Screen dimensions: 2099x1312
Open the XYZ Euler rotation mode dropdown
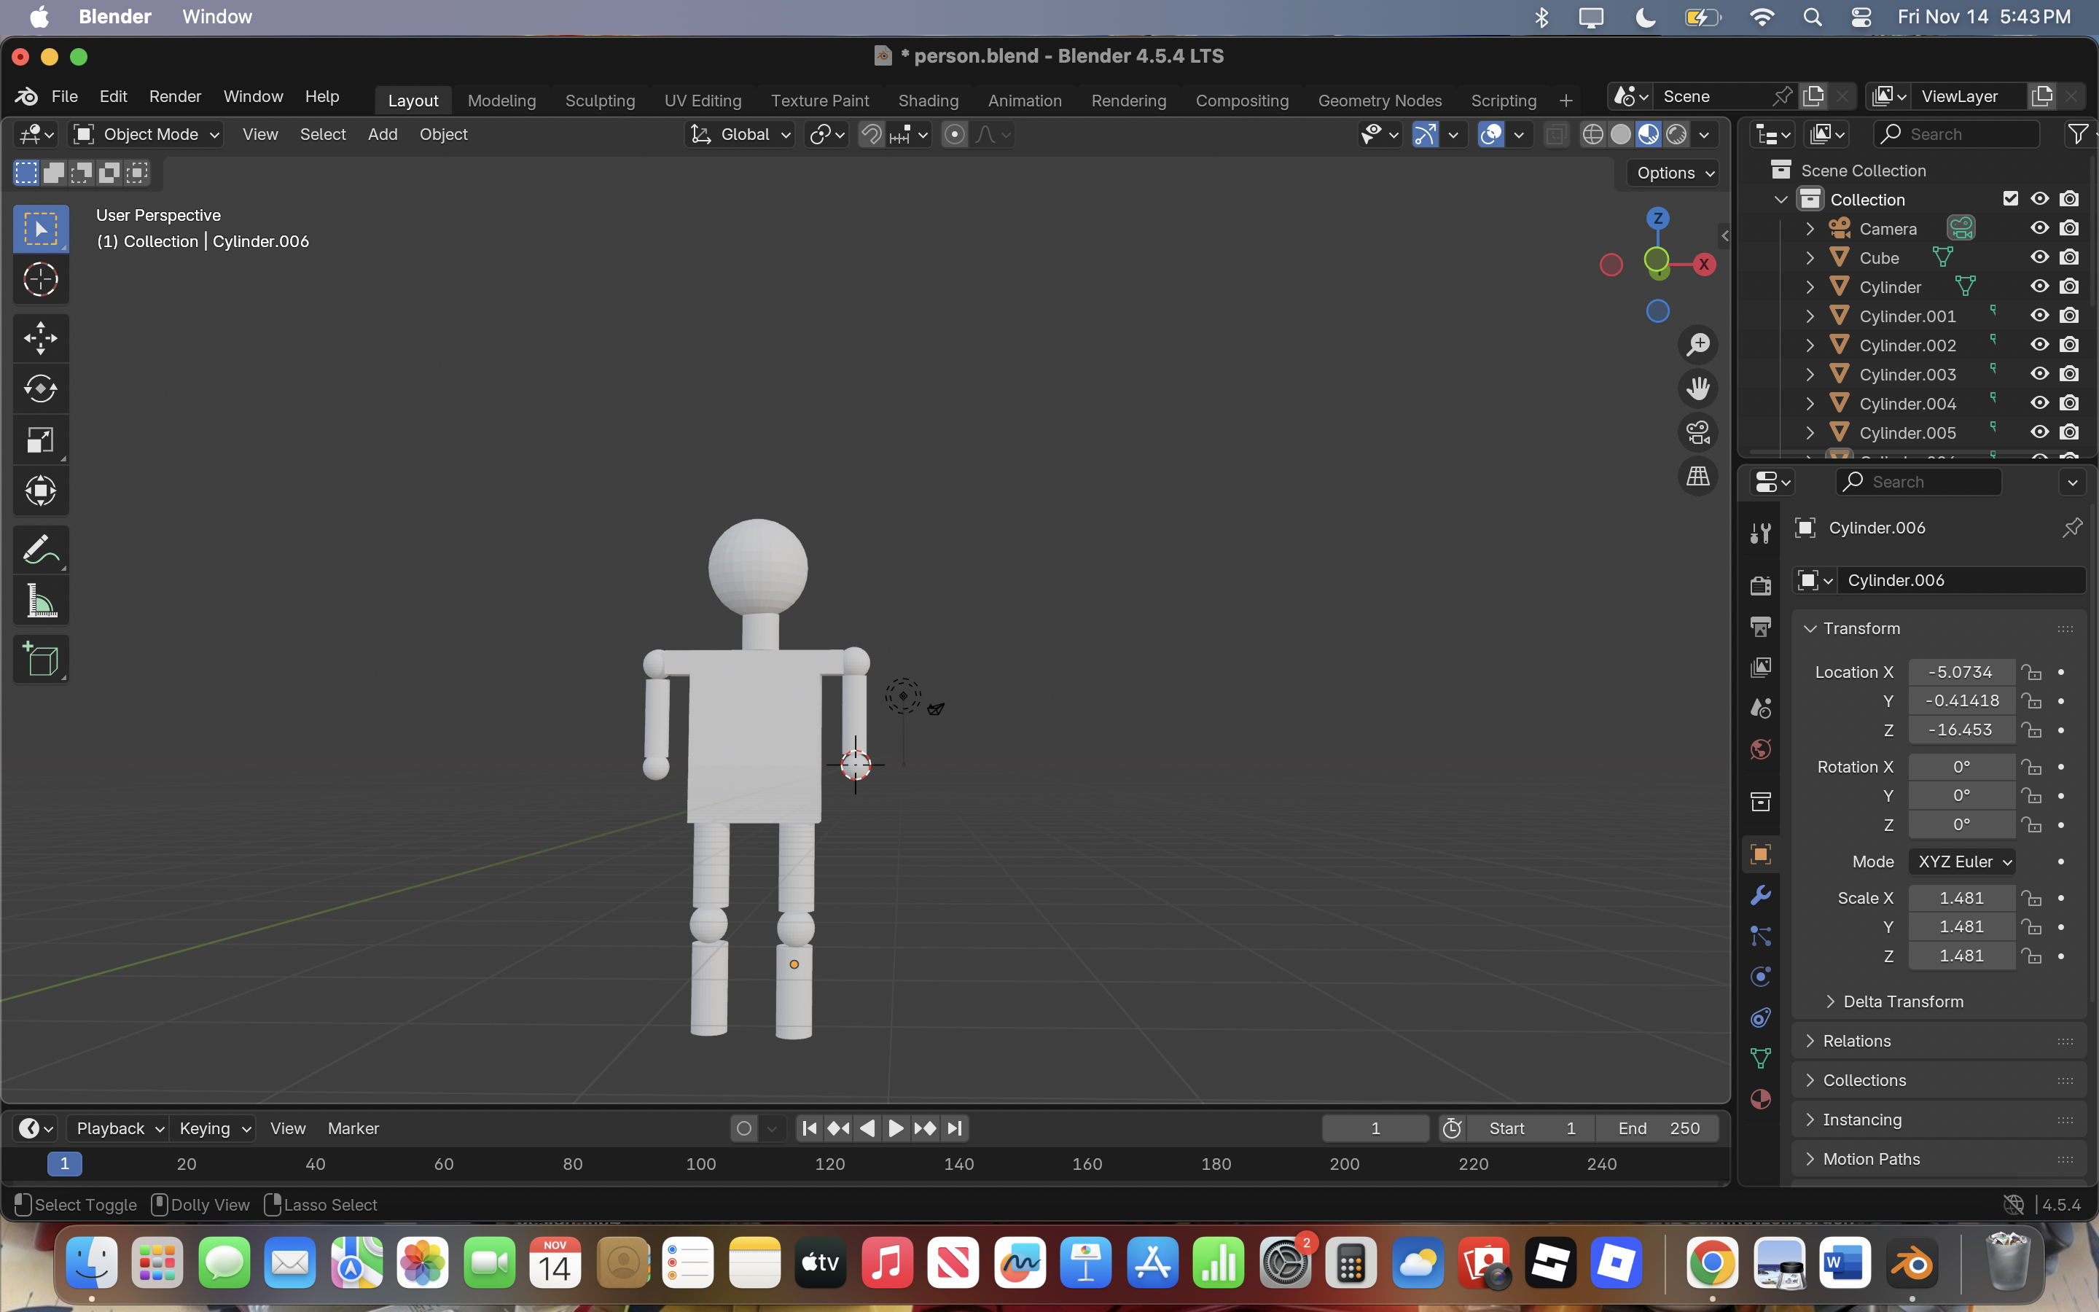tap(1963, 862)
